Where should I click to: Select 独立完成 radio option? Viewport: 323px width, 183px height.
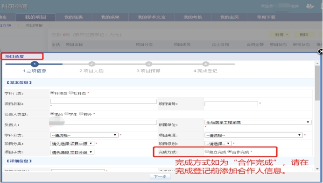point(207,152)
